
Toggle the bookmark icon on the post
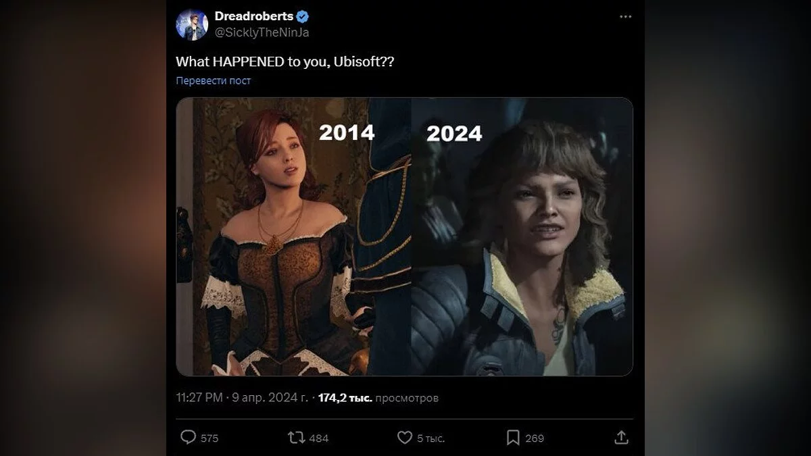[513, 438]
